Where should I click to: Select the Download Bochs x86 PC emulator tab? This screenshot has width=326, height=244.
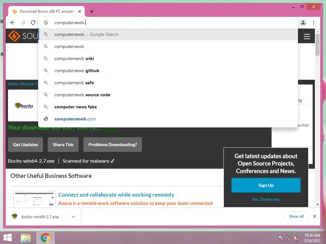[46, 11]
